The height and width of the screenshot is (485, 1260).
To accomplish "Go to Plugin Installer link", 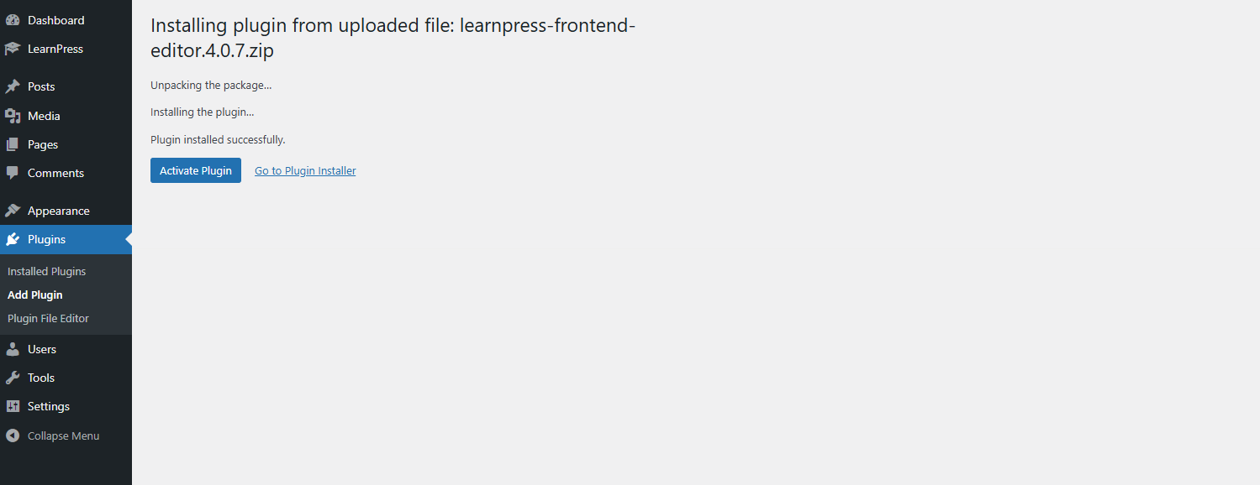I will [305, 170].
